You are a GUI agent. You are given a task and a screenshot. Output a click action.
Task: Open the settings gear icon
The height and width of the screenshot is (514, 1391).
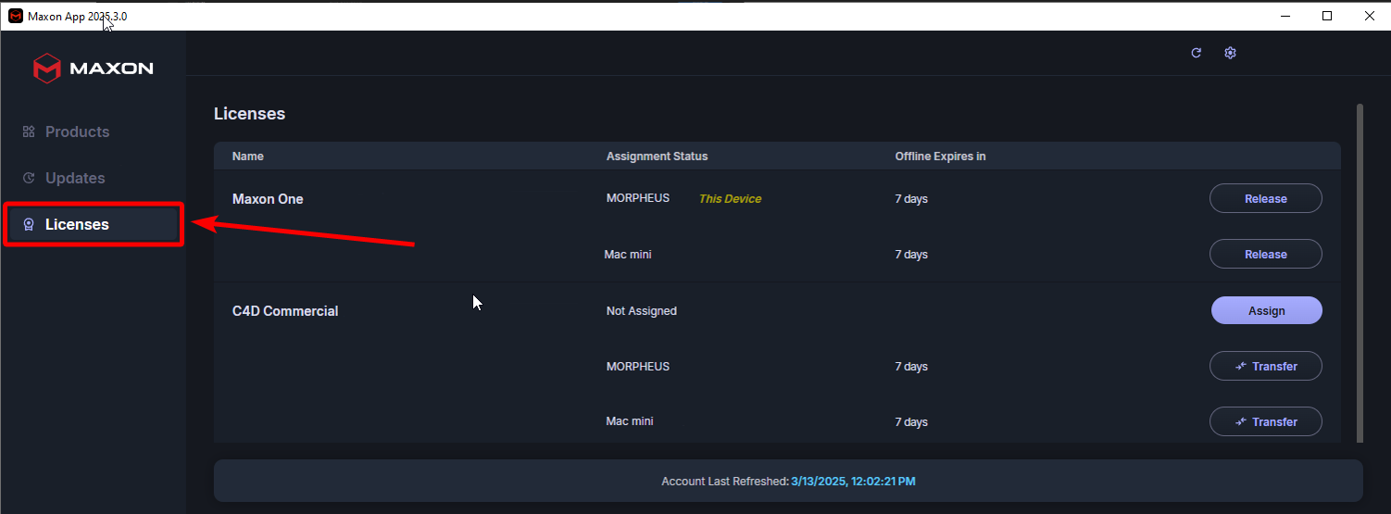(x=1230, y=53)
